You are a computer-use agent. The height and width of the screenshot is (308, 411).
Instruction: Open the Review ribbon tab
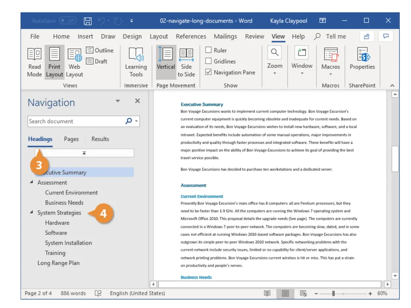[254, 36]
